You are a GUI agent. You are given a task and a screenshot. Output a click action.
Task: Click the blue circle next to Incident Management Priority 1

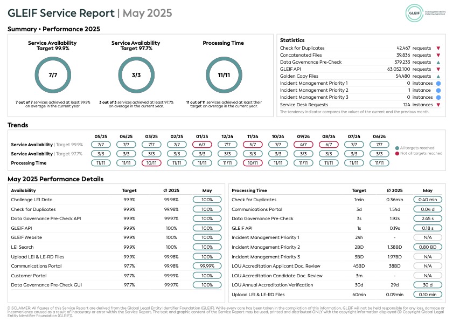click(x=438, y=84)
